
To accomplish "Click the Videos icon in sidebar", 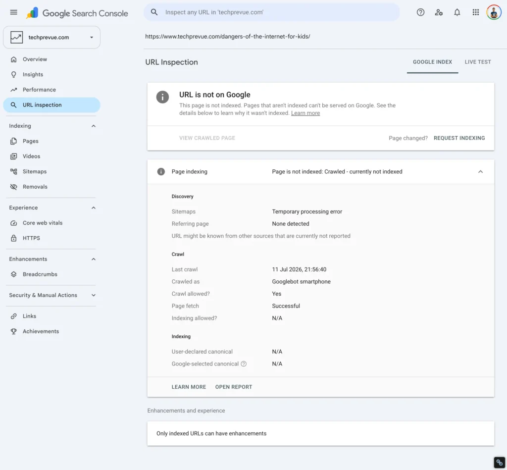I will 13,156.
